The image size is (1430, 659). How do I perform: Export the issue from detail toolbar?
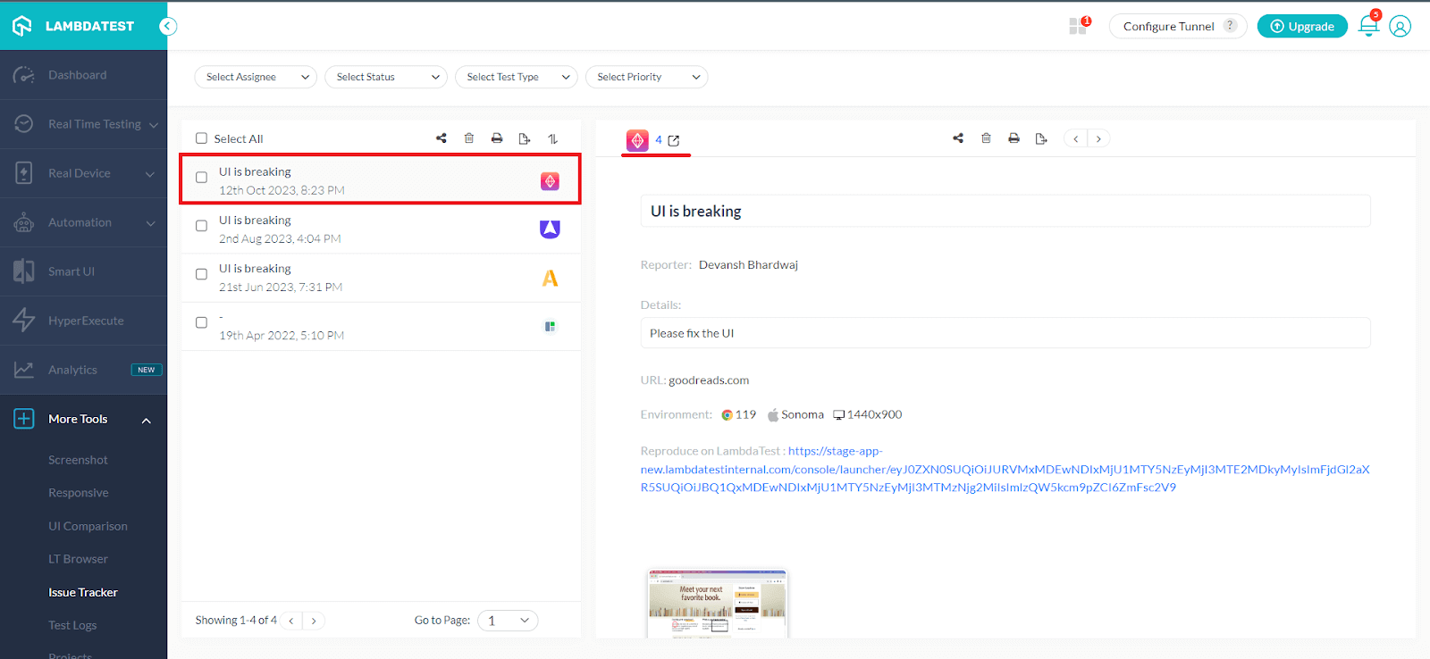click(1041, 138)
